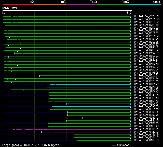Click the cyan alignment bar for Q56Z01

[106, 118]
